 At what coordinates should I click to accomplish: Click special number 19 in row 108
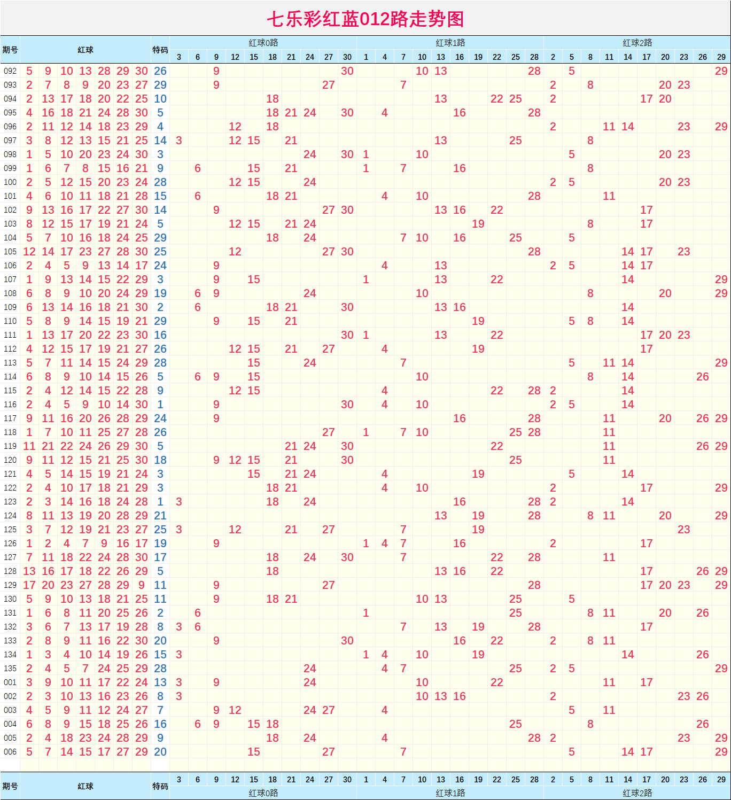pyautogui.click(x=160, y=293)
